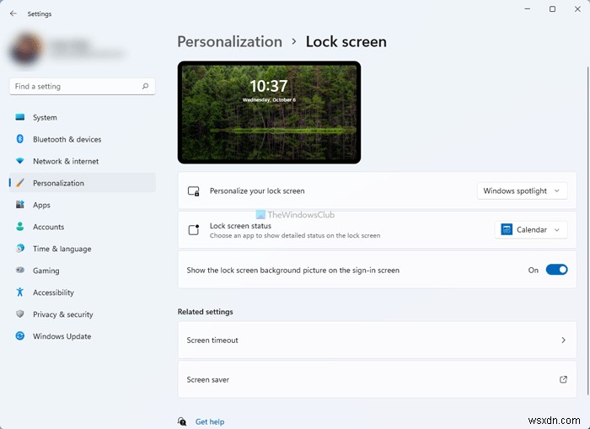Open Privacy & security settings

pyautogui.click(x=82, y=314)
